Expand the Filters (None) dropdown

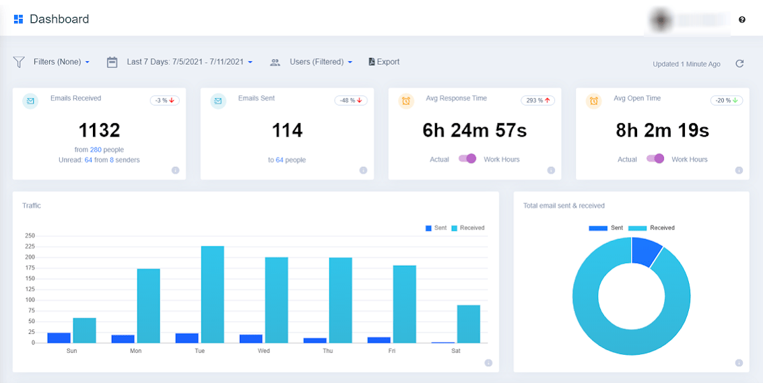61,62
